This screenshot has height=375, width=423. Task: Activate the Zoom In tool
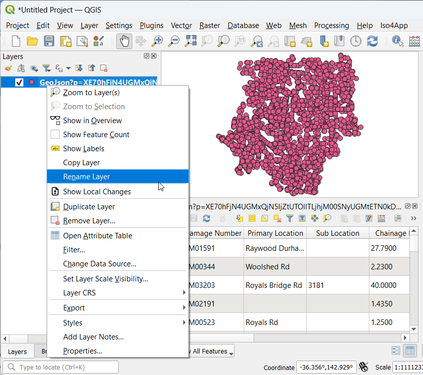(x=157, y=41)
